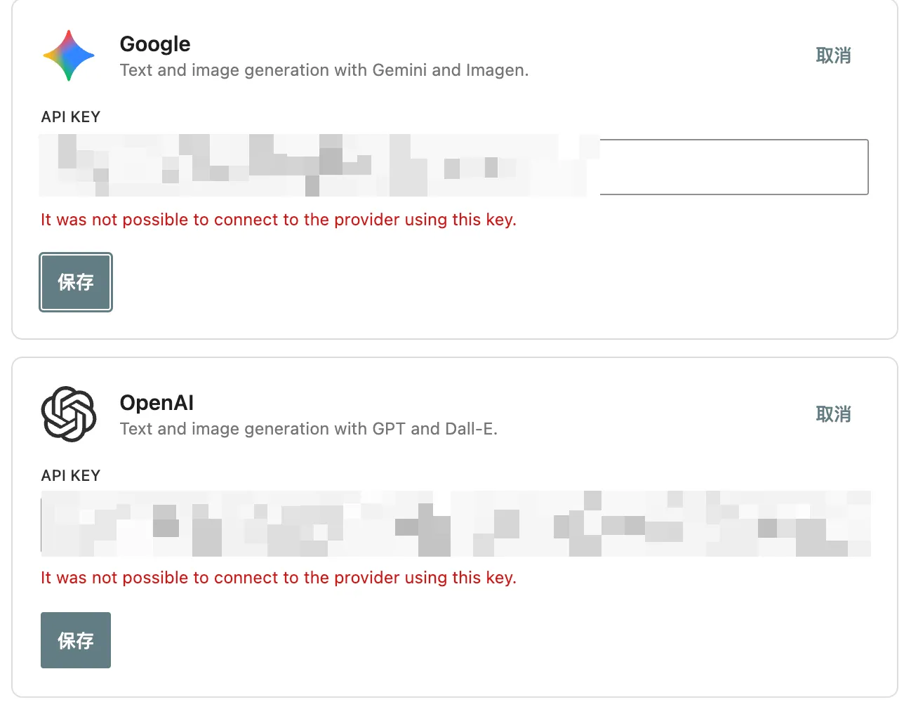Save the Google API key
Screen dimensions: 904x702
[x=76, y=282]
